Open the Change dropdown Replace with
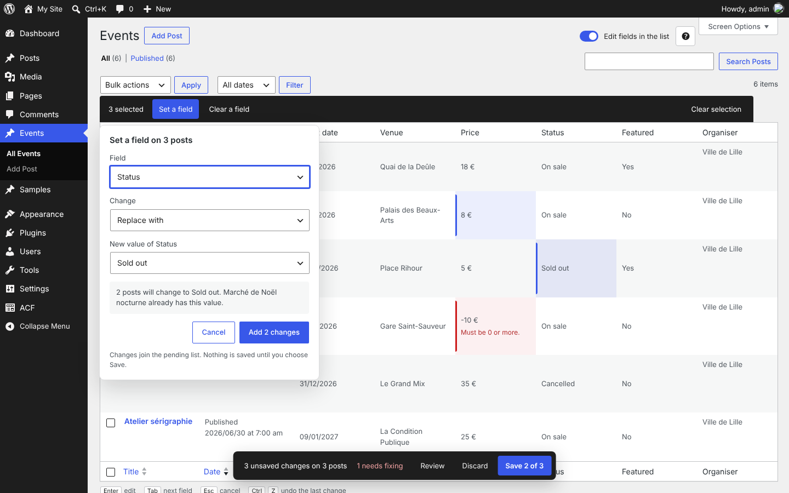 tap(210, 220)
